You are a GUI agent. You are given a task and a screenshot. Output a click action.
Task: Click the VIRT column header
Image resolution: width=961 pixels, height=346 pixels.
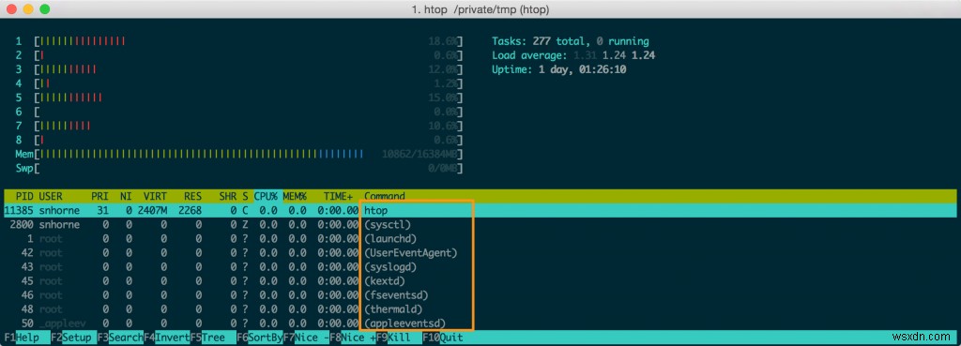(155, 197)
